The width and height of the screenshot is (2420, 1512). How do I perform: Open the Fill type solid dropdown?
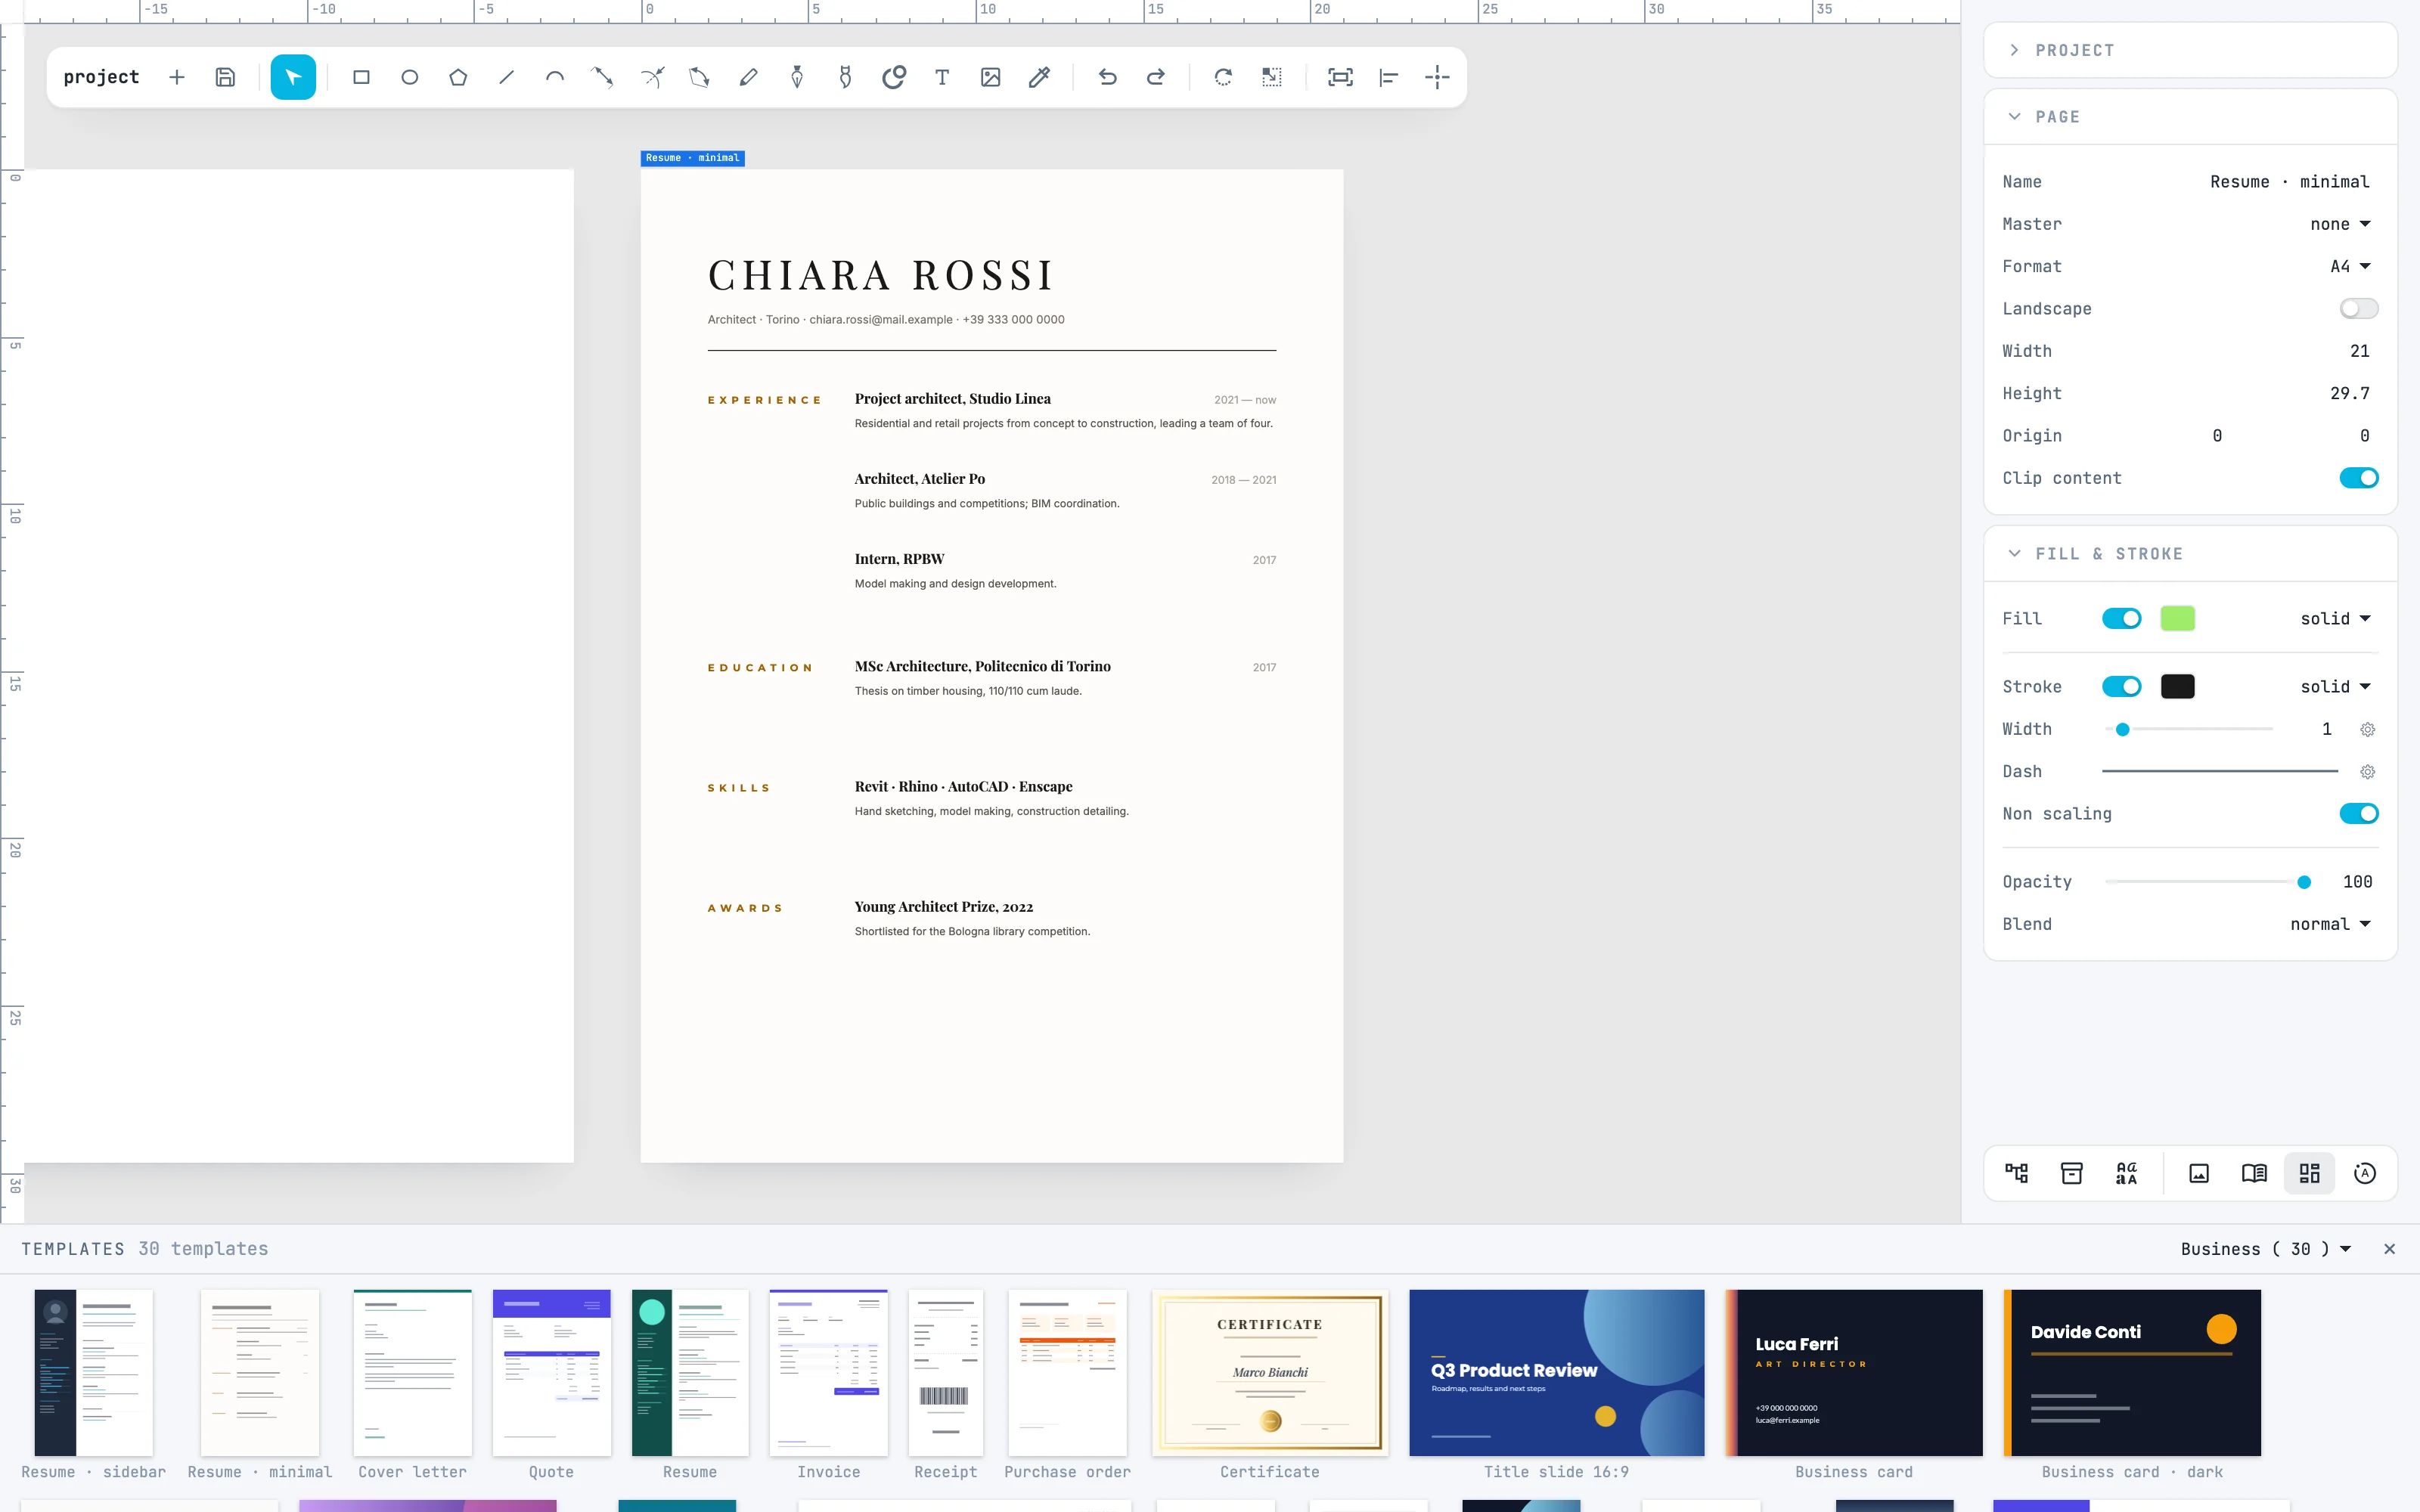point(2336,619)
